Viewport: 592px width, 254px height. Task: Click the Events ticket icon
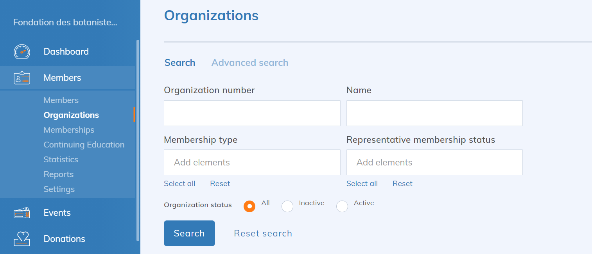click(22, 213)
